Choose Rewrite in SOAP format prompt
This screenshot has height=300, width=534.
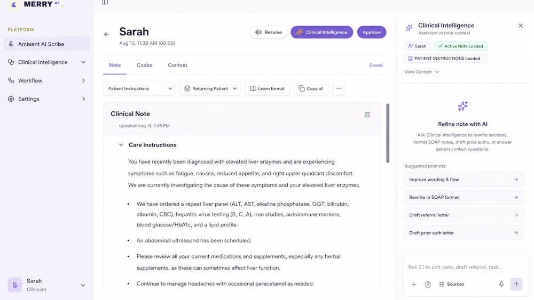coord(464,197)
